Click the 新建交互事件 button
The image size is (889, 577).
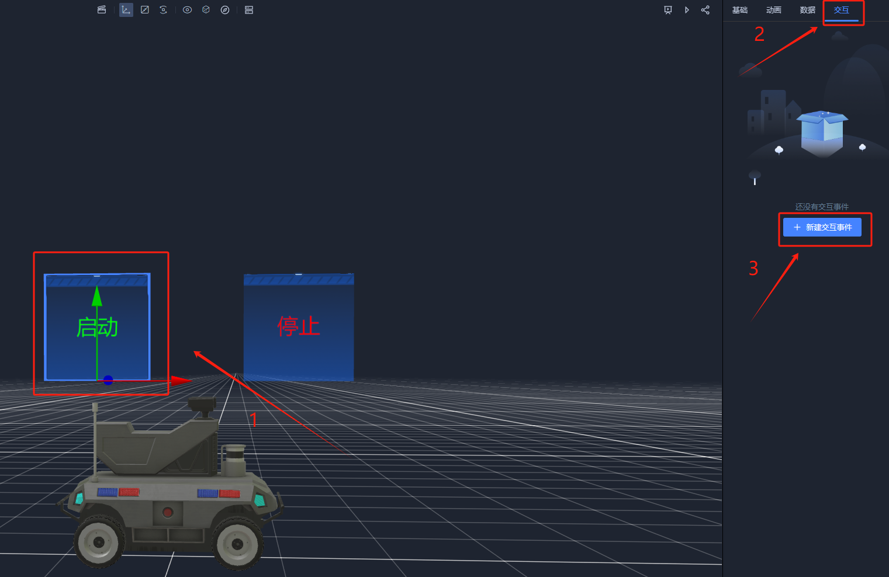click(822, 227)
